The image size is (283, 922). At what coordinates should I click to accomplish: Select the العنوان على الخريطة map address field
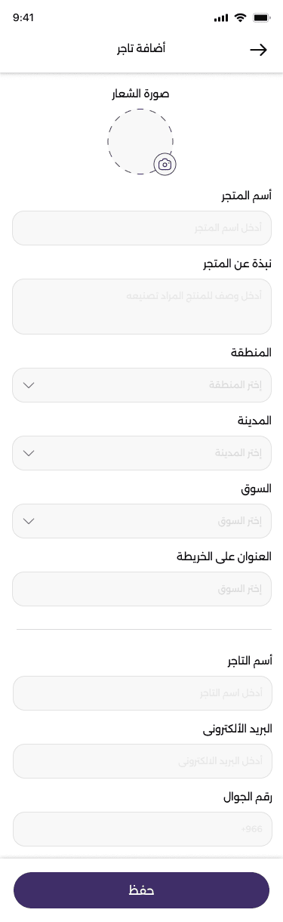[x=142, y=589]
